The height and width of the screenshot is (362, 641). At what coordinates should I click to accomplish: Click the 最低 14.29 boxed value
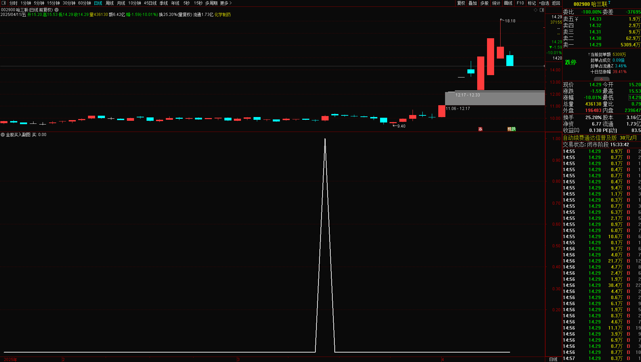635,98
